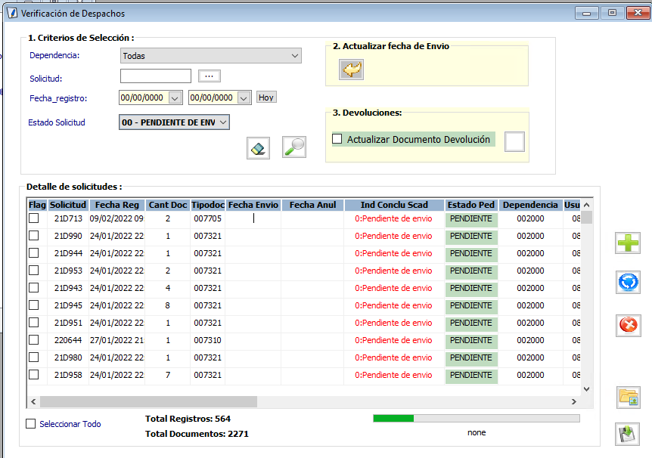
Task: Click the Cant Doc column header
Action: coord(168,205)
